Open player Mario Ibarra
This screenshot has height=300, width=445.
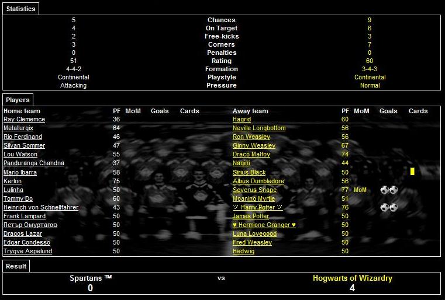[20, 172]
